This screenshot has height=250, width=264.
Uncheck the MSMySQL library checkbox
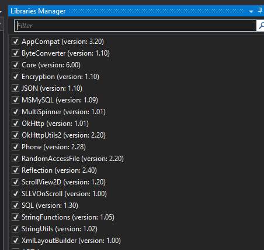tap(15, 100)
